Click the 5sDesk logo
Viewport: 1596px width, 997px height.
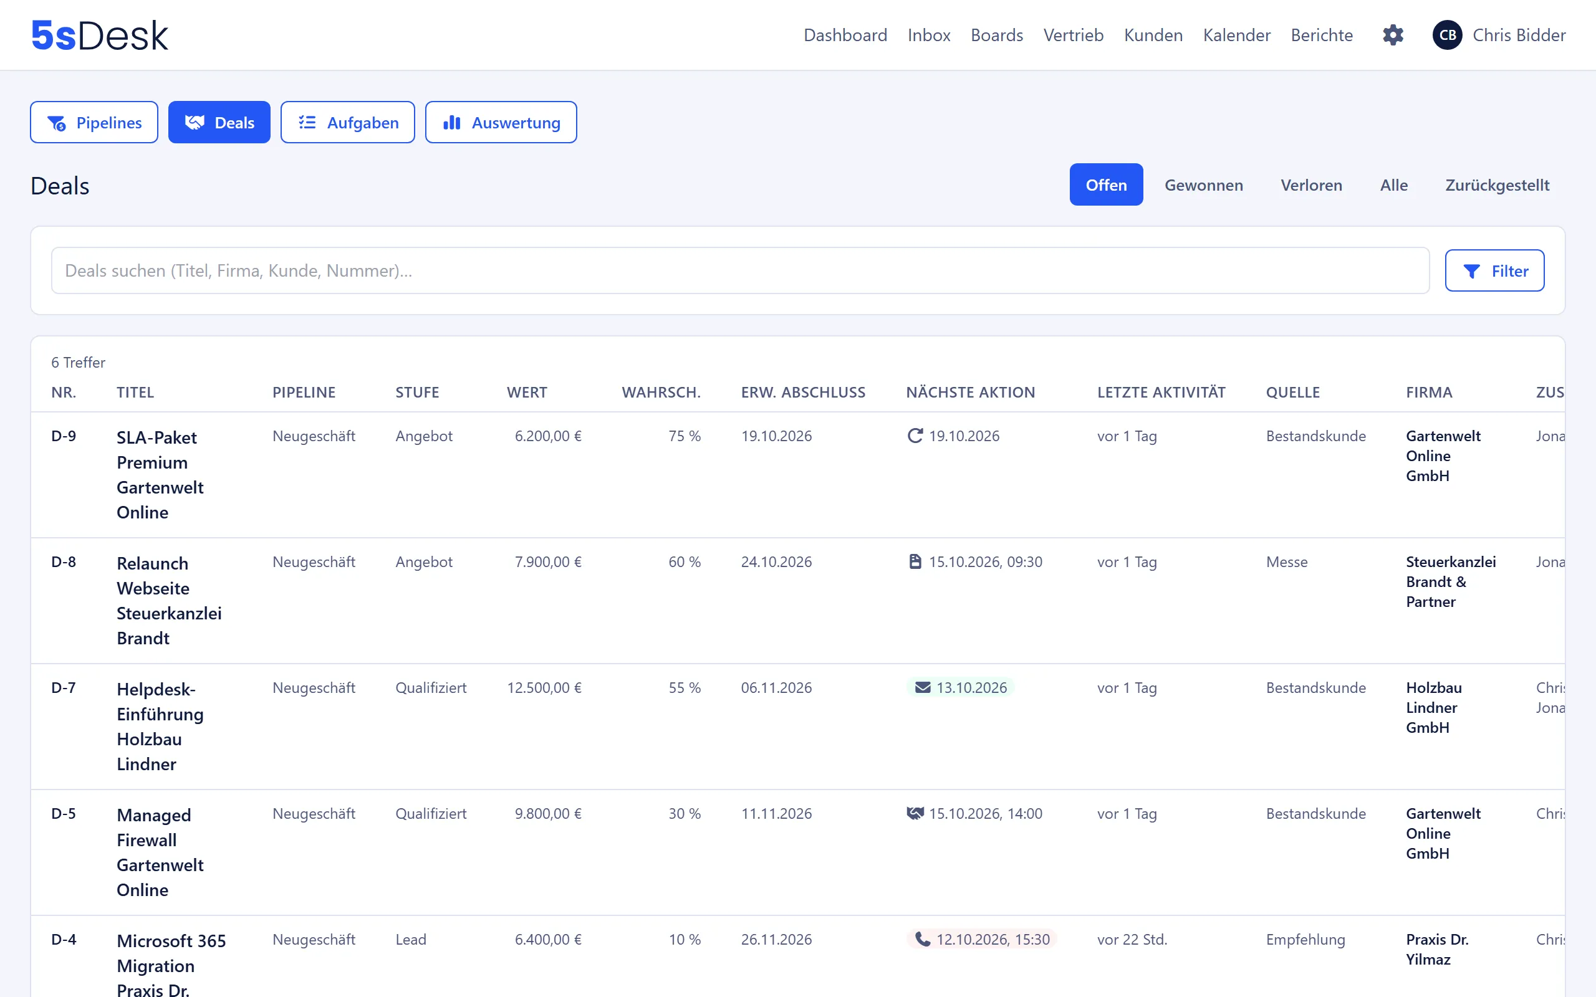coord(100,35)
